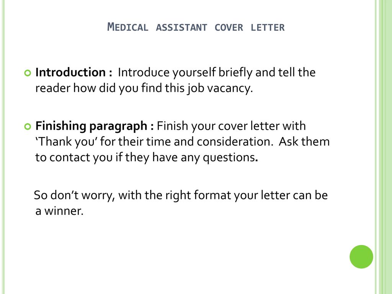392x294 pixels.
Task: Click the slide title Medical assistant cover letter
Action: [196, 27]
